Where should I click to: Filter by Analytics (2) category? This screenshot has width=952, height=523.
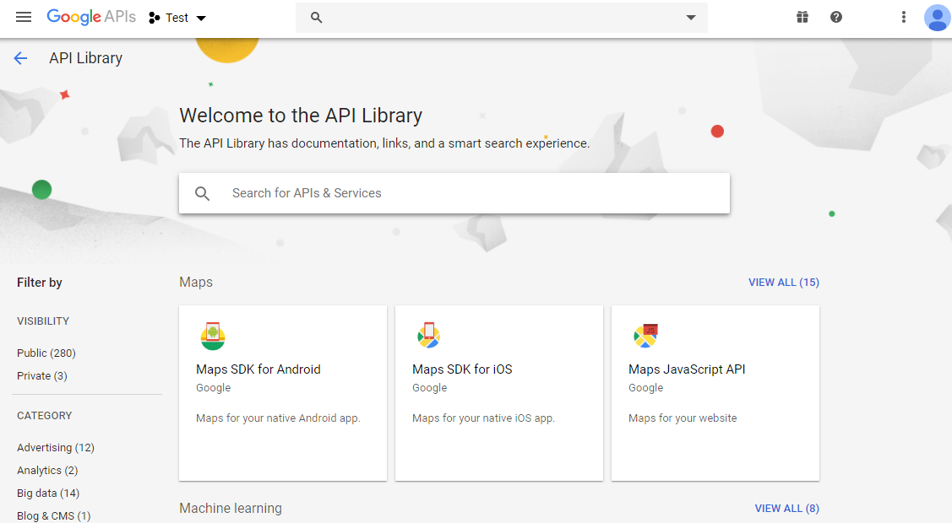pos(47,470)
